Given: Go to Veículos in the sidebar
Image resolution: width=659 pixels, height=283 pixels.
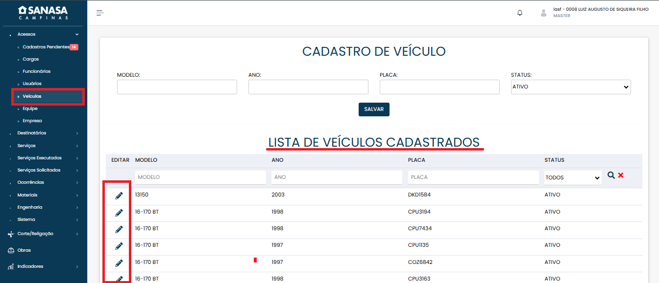Looking at the screenshot, I should 32,96.
